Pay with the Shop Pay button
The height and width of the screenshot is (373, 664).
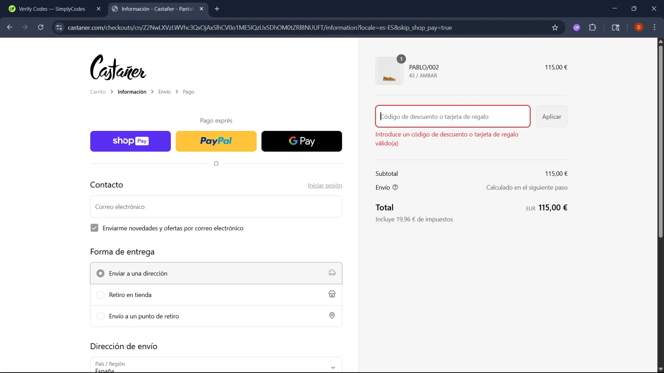coord(131,141)
